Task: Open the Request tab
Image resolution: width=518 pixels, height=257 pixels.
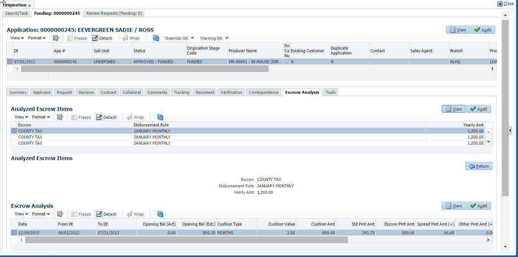Action: 64,92
